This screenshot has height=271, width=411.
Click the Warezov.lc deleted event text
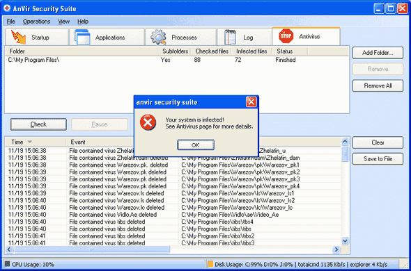(117, 208)
